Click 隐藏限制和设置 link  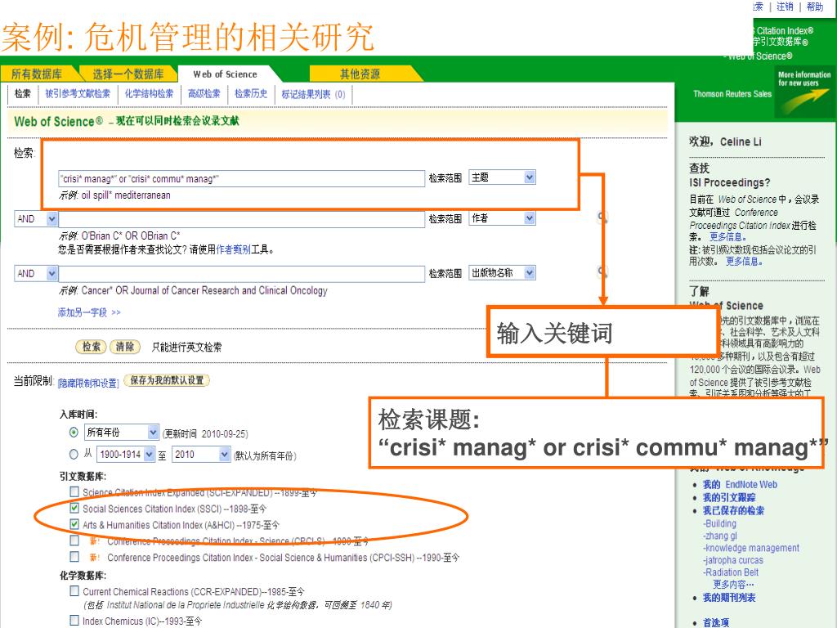click(x=88, y=383)
